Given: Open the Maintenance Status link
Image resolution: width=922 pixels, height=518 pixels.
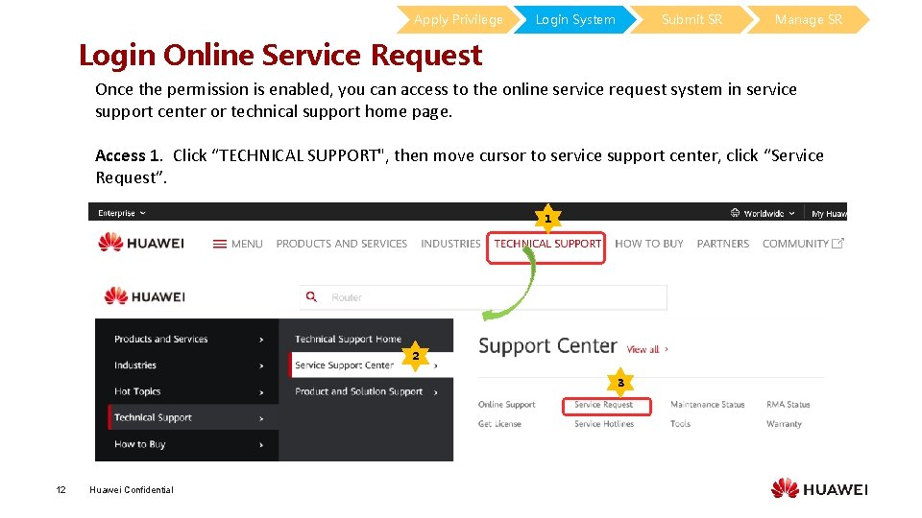Looking at the screenshot, I should pyautogui.click(x=708, y=405).
